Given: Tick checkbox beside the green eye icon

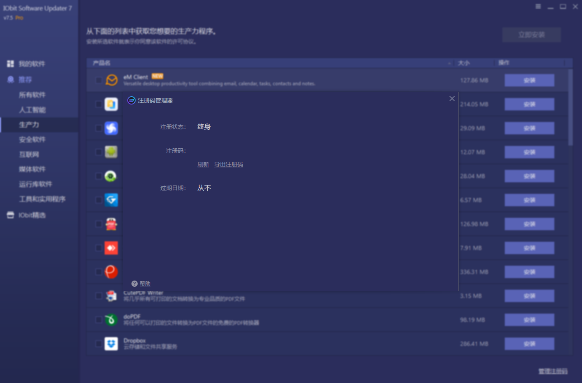Looking at the screenshot, I should tap(99, 176).
